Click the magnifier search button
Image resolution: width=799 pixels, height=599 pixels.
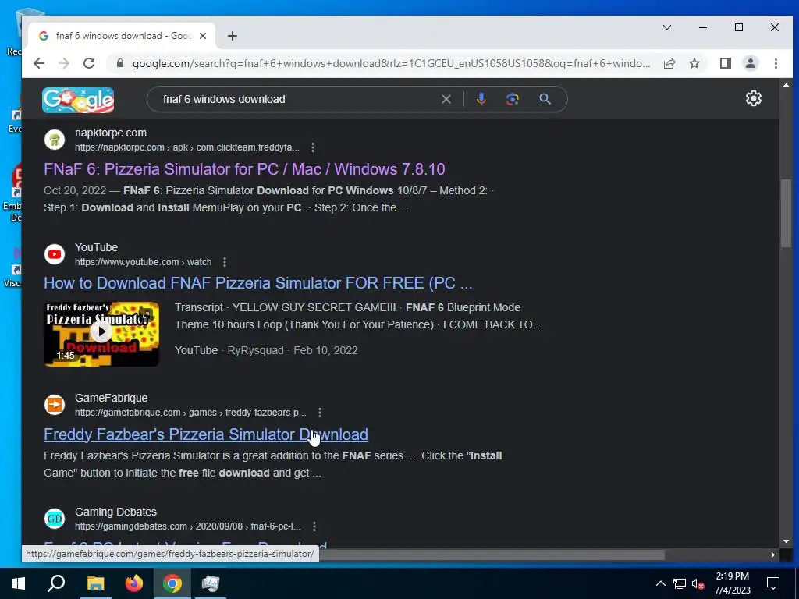coord(545,99)
